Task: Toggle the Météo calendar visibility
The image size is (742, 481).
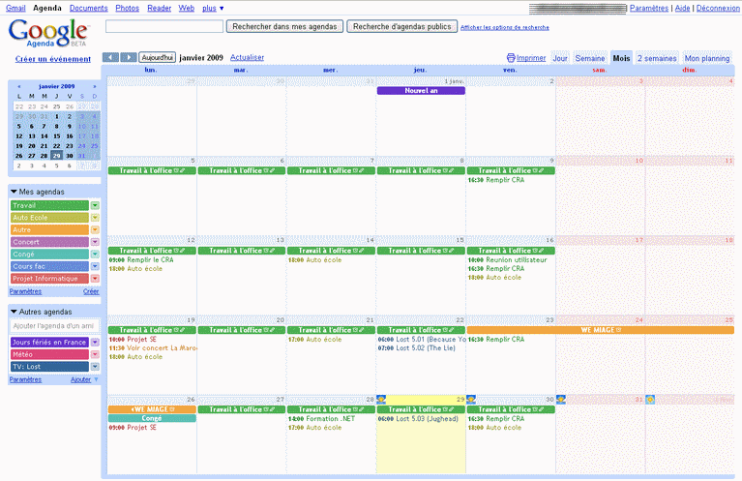Action: pyautogui.click(x=49, y=354)
